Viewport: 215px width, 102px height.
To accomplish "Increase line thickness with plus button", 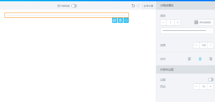I will point(178,22).
